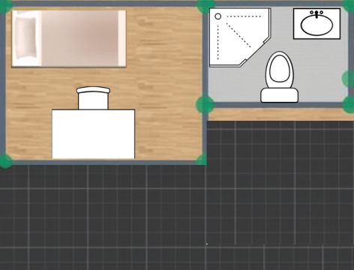Click the green node at bedroom bottom-left corner
The height and width of the screenshot is (270, 354).
[x=5, y=161]
